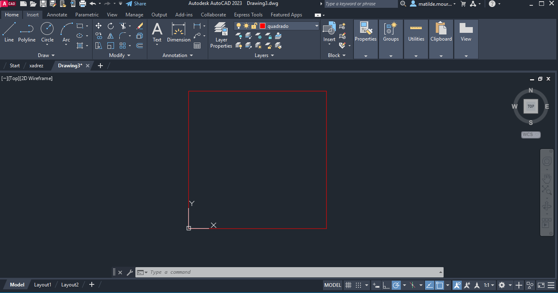Toggle the drawing grid display in status bar
558x293 pixels.
pyautogui.click(x=348, y=285)
